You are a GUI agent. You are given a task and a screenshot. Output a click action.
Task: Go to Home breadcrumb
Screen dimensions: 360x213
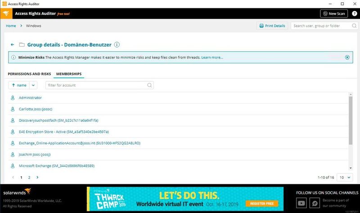11,26
